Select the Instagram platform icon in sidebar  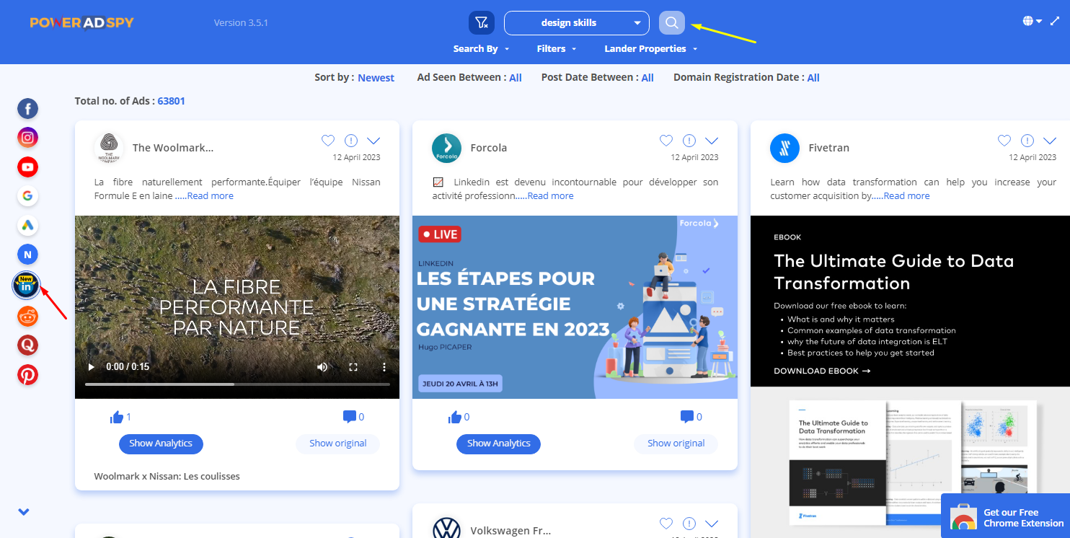(x=27, y=138)
